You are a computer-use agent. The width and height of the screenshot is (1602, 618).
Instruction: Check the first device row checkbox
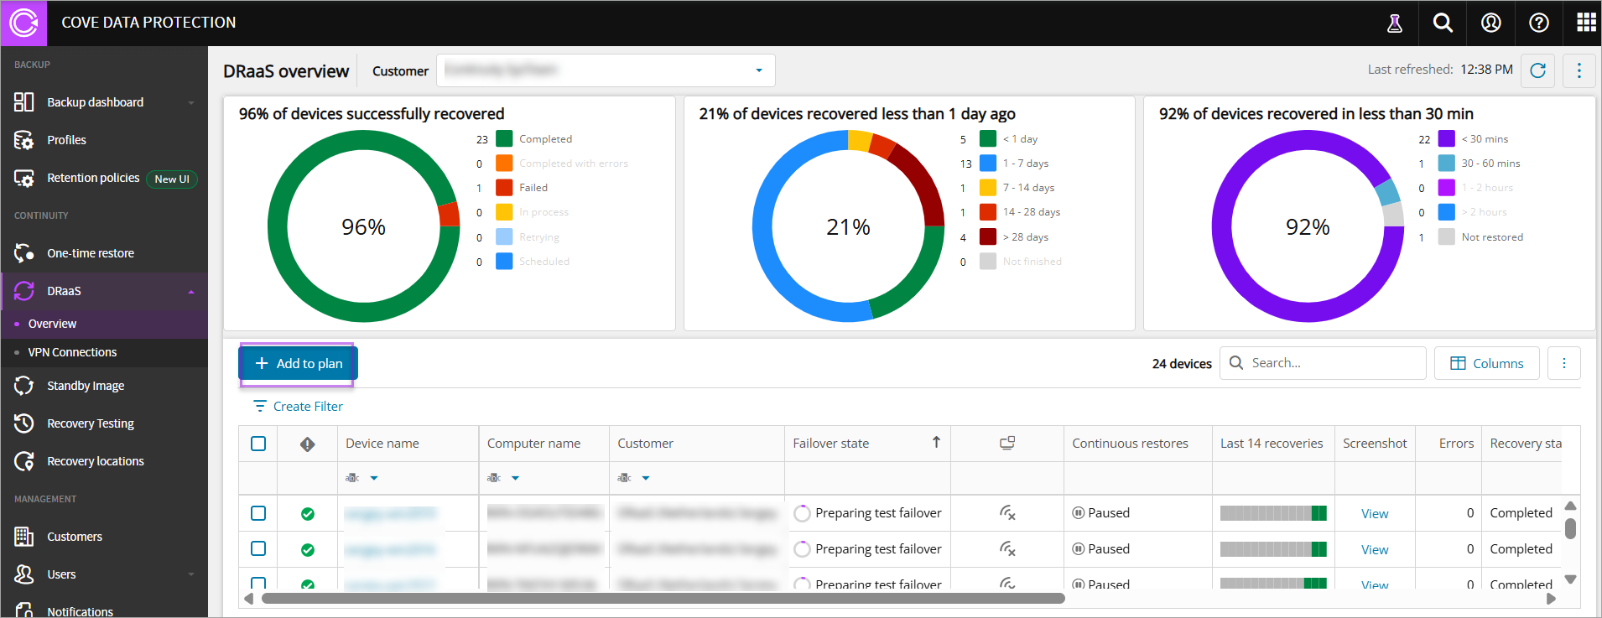coord(258,513)
